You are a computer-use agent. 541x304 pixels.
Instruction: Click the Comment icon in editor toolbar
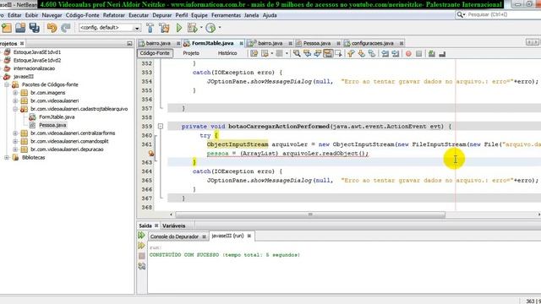(x=432, y=53)
